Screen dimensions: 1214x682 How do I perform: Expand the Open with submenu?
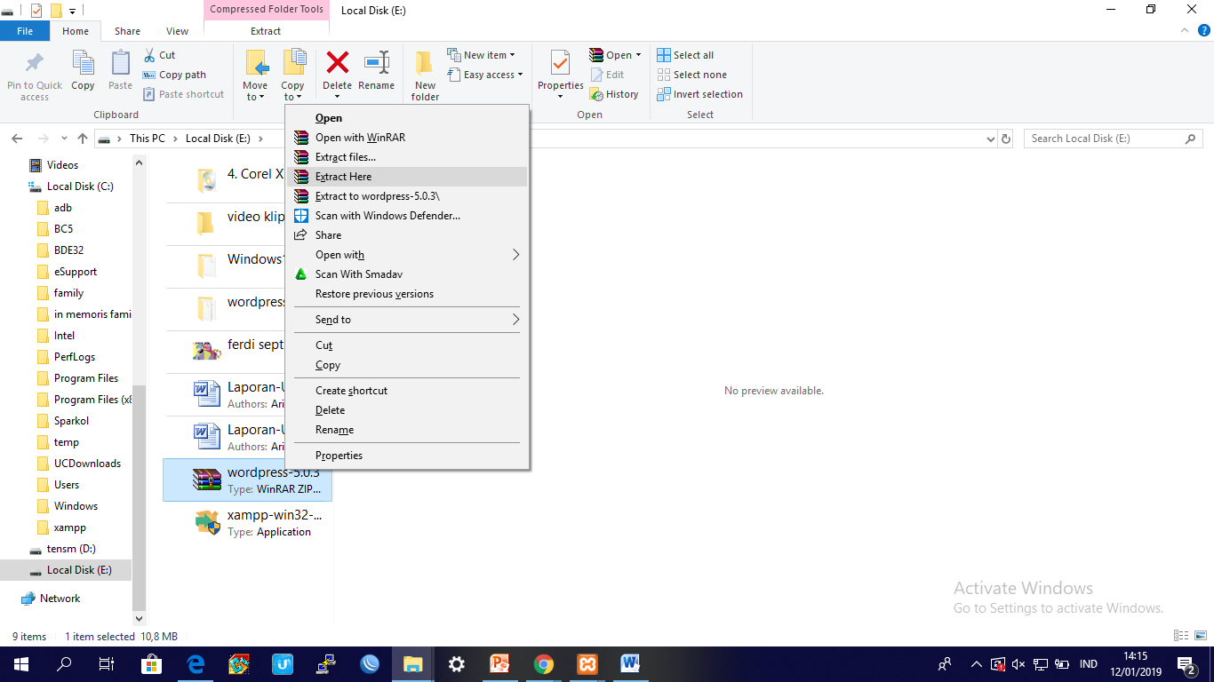click(x=408, y=255)
